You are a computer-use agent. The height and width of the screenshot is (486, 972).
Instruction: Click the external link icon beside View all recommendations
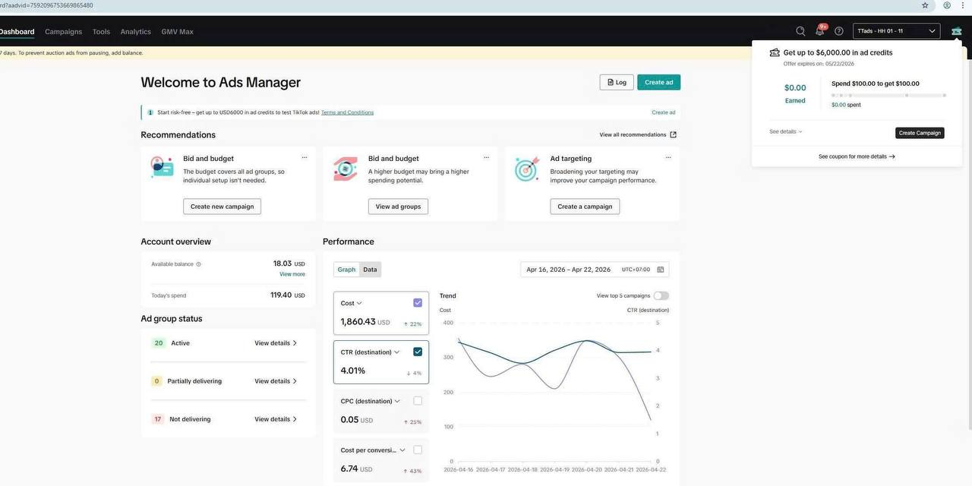[x=673, y=135]
